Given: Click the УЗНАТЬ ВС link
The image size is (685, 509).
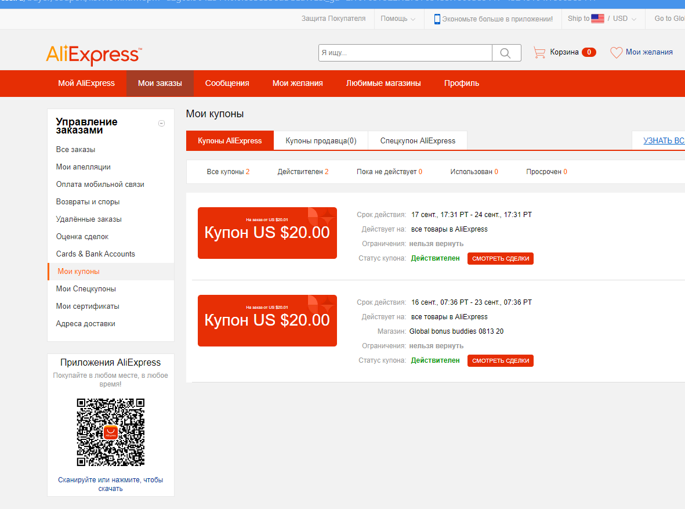Looking at the screenshot, I should (x=664, y=140).
